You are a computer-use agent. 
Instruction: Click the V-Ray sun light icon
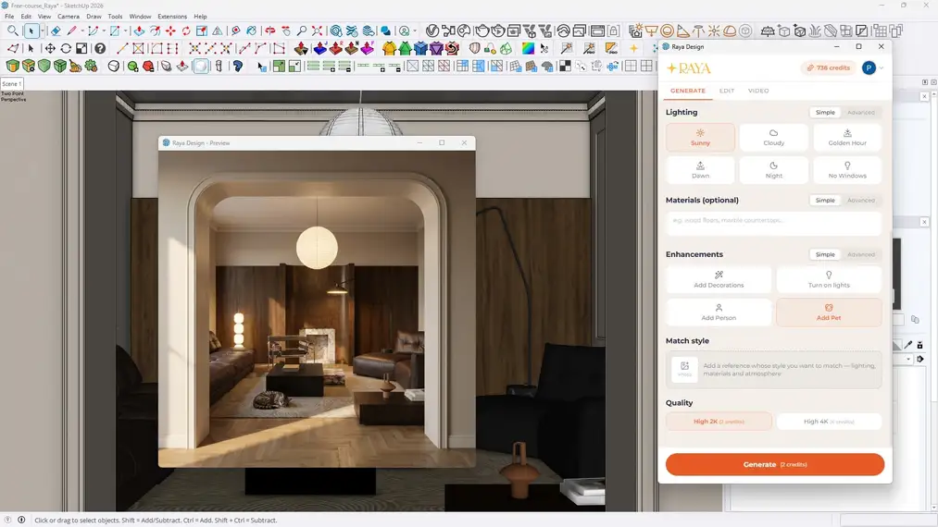click(714, 31)
